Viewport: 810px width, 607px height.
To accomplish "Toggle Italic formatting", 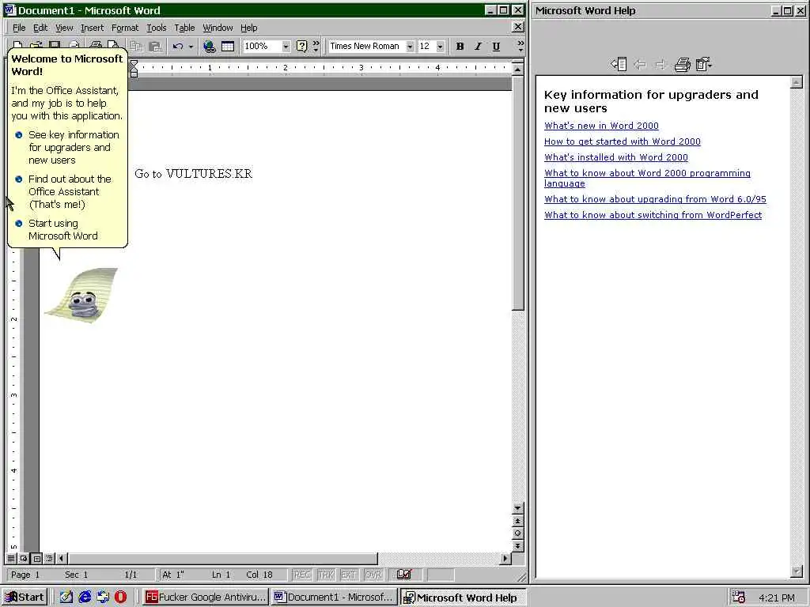I will [x=478, y=47].
